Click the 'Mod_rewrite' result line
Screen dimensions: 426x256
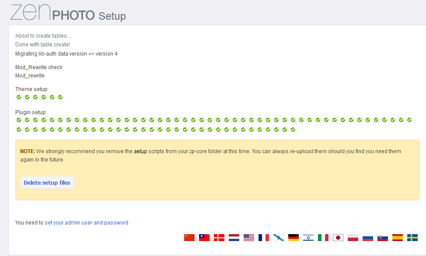point(30,76)
